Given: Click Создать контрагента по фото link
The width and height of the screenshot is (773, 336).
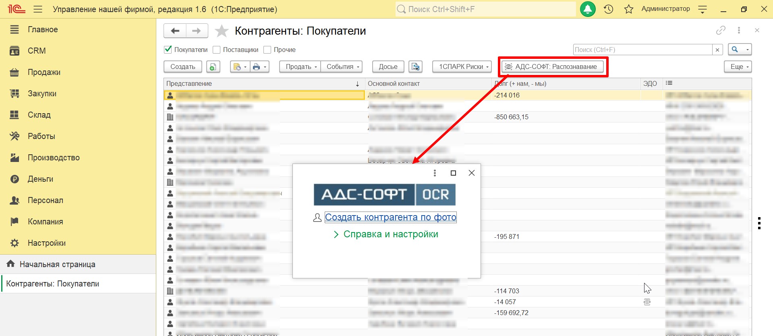Looking at the screenshot, I should pyautogui.click(x=391, y=217).
